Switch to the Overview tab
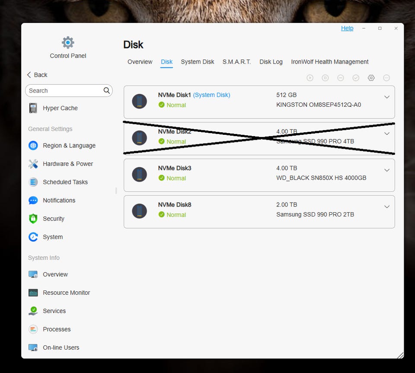The width and height of the screenshot is (415, 373). coord(140,62)
